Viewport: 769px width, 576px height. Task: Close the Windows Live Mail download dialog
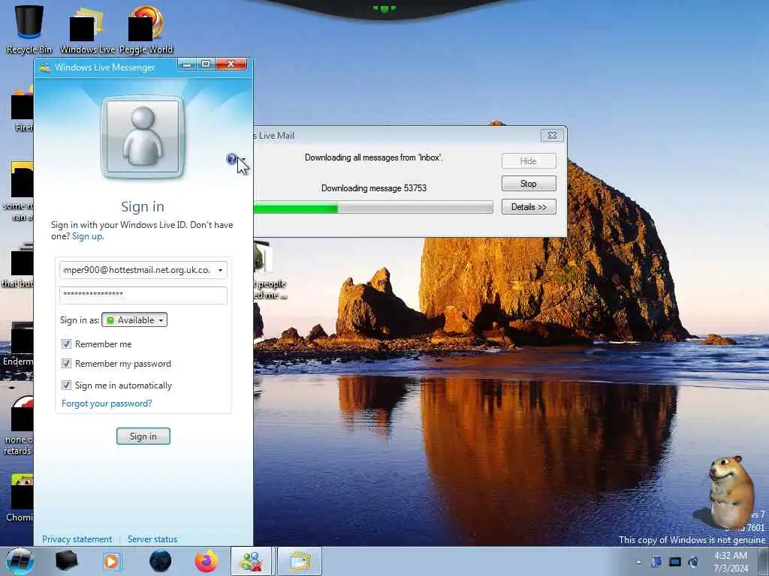coord(552,136)
